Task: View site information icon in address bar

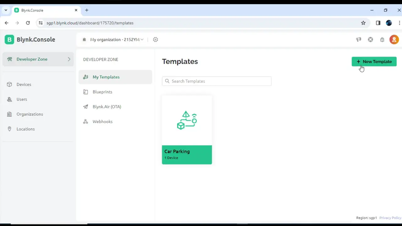Action: pyautogui.click(x=41, y=23)
